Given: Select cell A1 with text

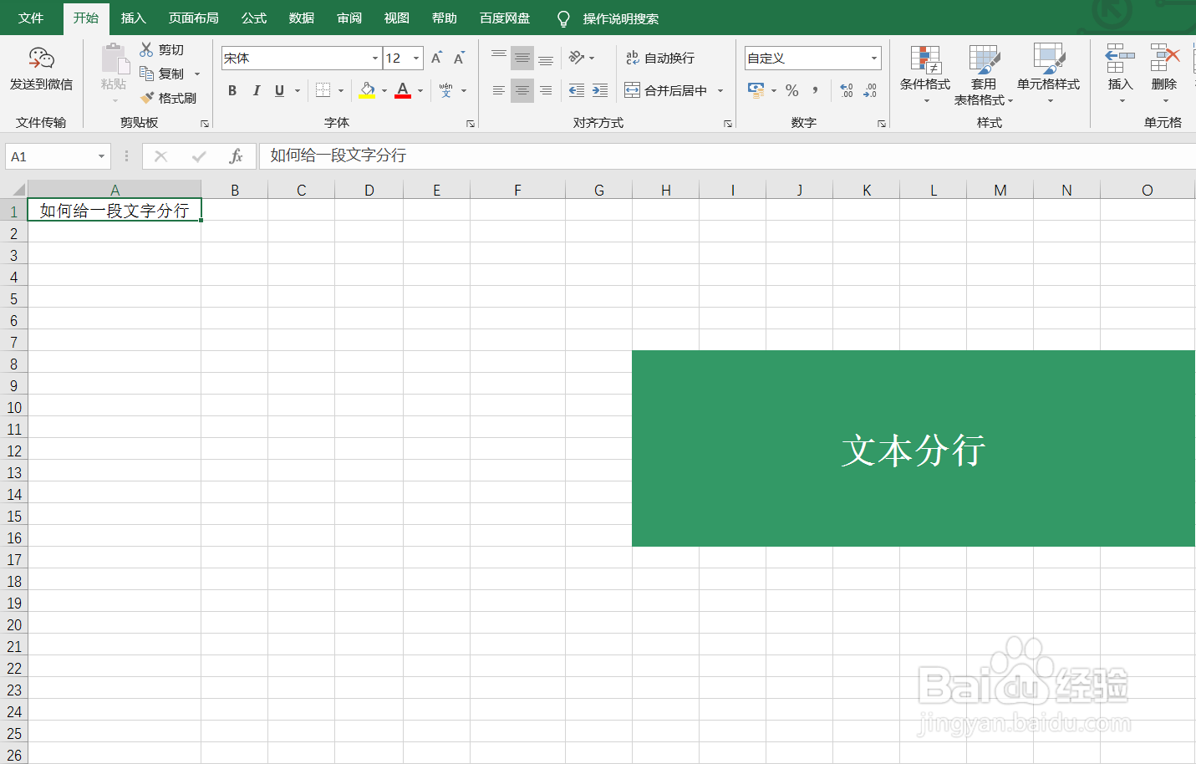Looking at the screenshot, I should pos(115,210).
